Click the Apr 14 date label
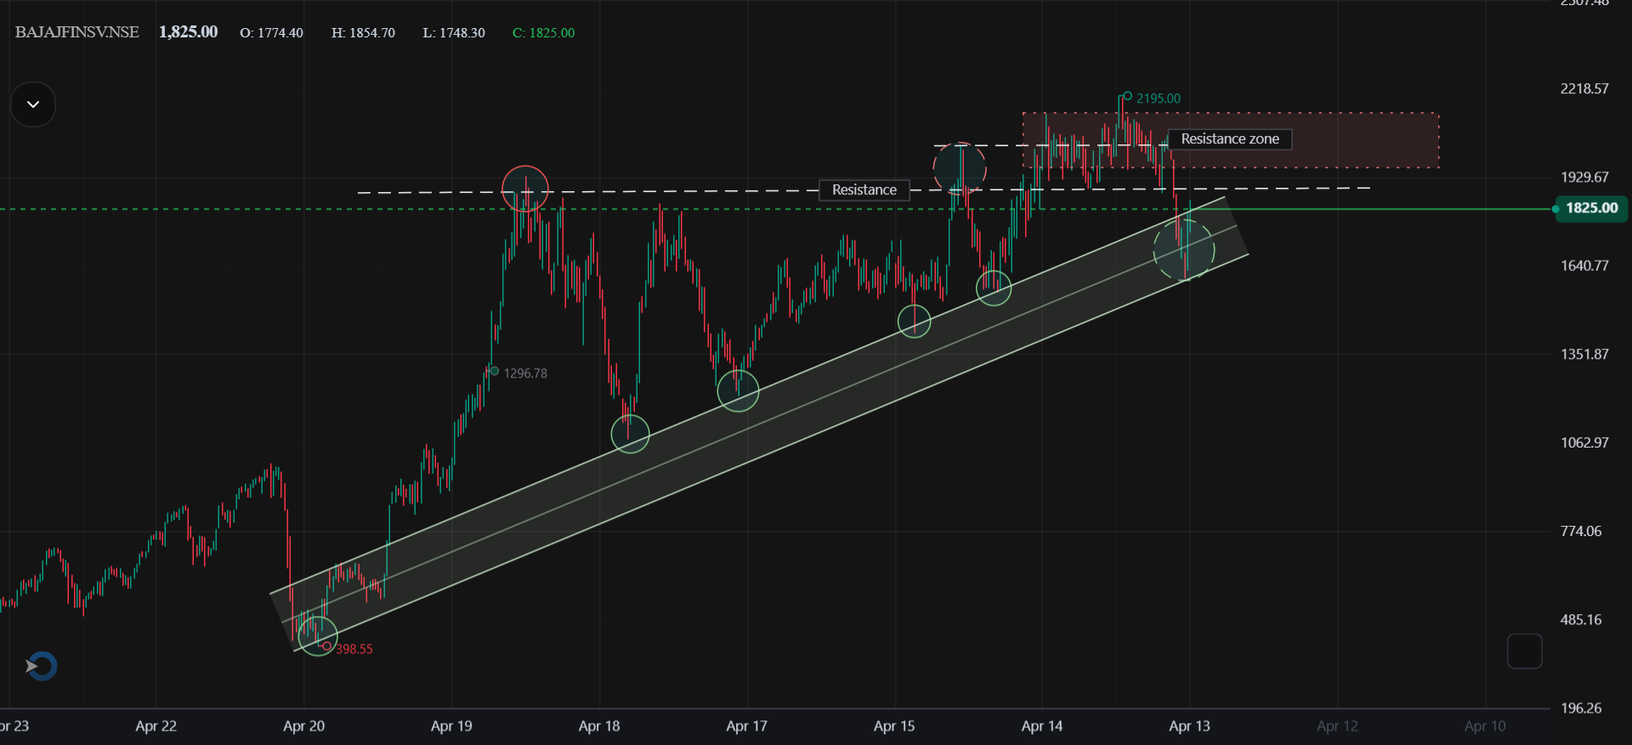Viewport: 1632px width, 745px height. tap(1042, 726)
